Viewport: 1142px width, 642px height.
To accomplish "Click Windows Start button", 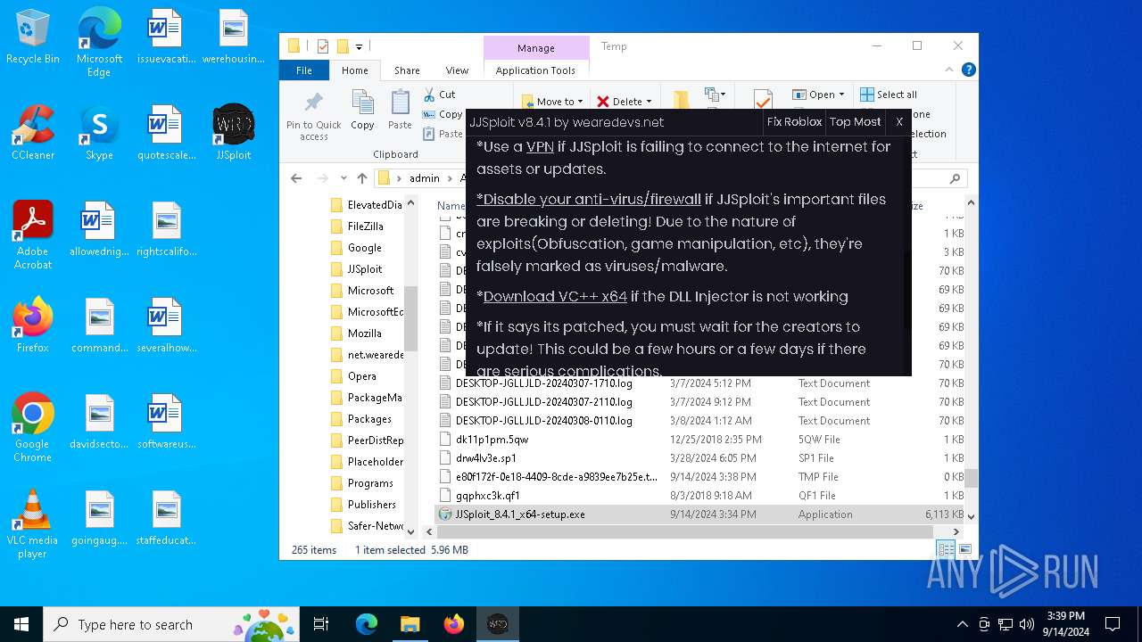I will pos(21,624).
